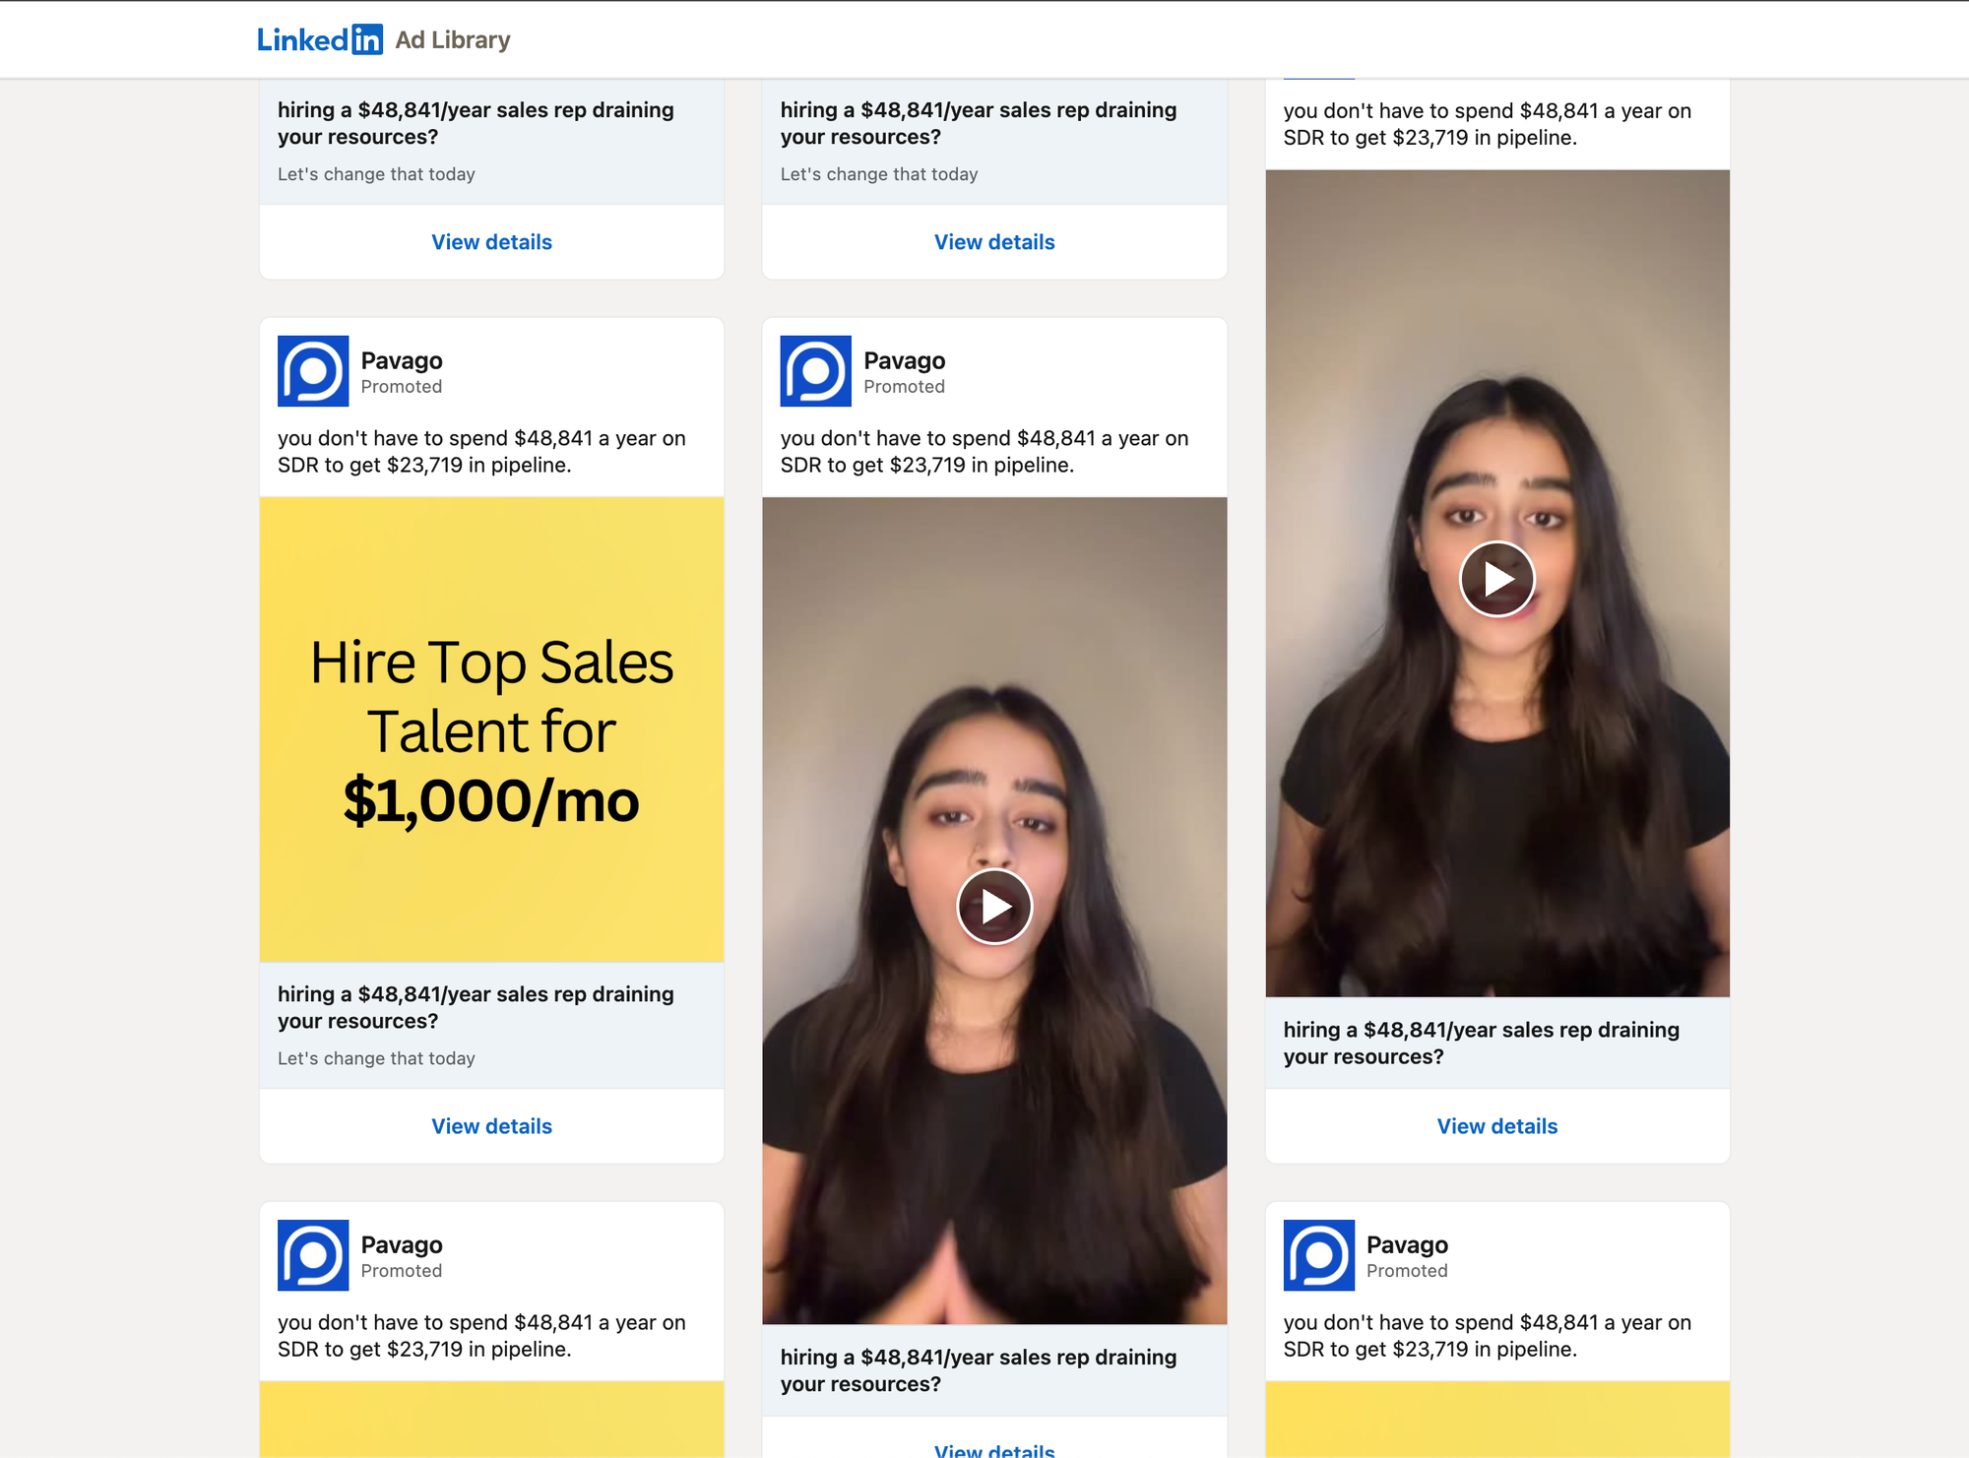Open View details in top-left card
Viewport: 1969px width, 1458px height.
pos(491,242)
